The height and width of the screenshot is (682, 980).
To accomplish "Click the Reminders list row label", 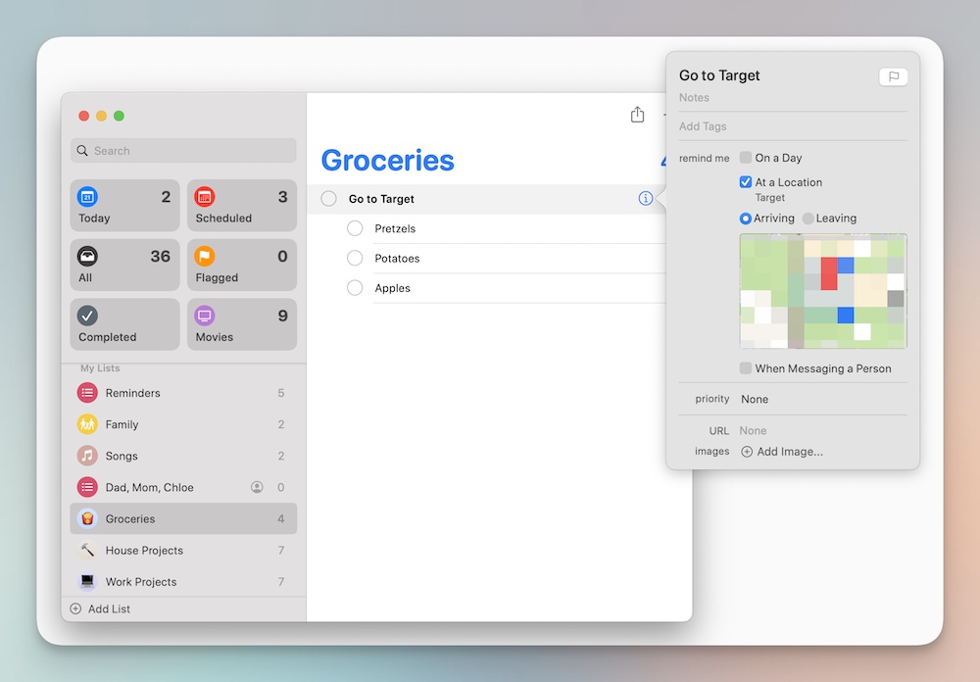I will 132,393.
